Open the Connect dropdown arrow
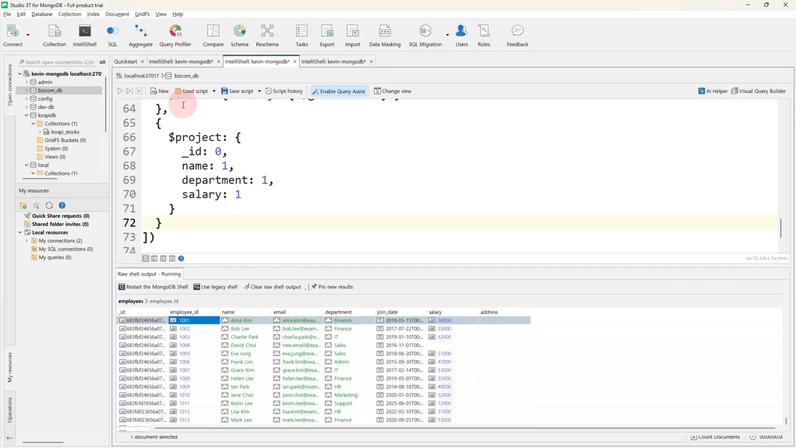796x448 pixels. pos(28,35)
